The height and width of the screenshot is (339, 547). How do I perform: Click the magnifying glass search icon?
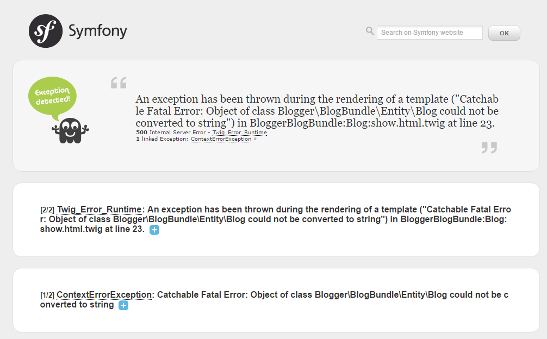tap(370, 31)
